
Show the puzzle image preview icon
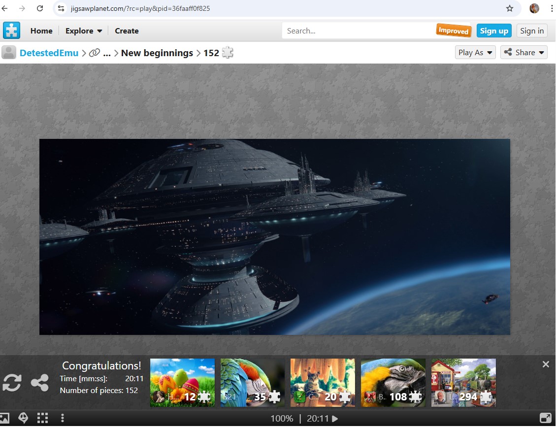pos(4,419)
